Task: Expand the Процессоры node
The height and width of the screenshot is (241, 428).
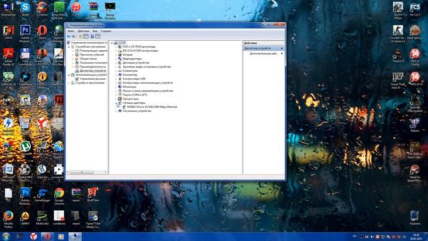Action: pos(116,99)
